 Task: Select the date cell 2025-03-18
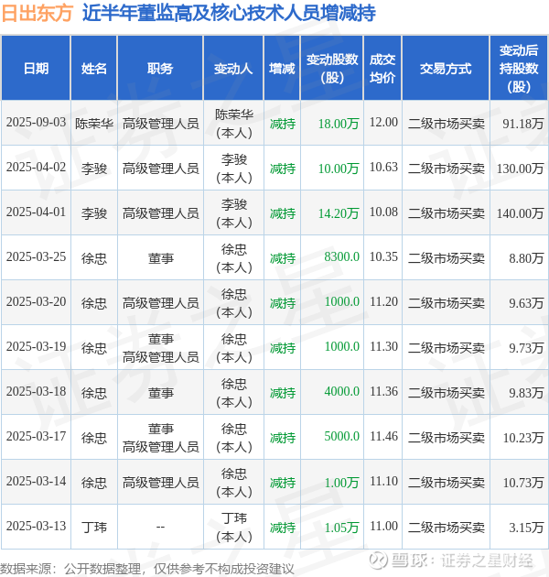36,392
